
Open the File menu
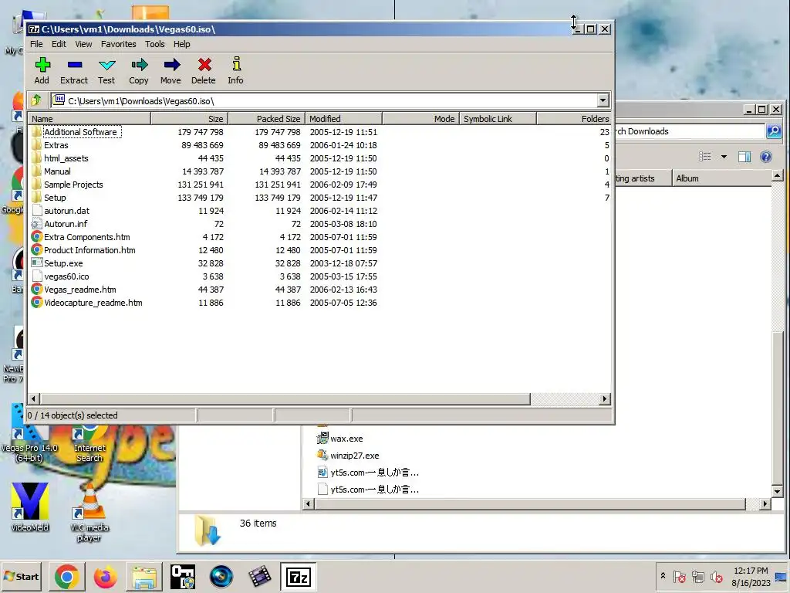(x=36, y=44)
